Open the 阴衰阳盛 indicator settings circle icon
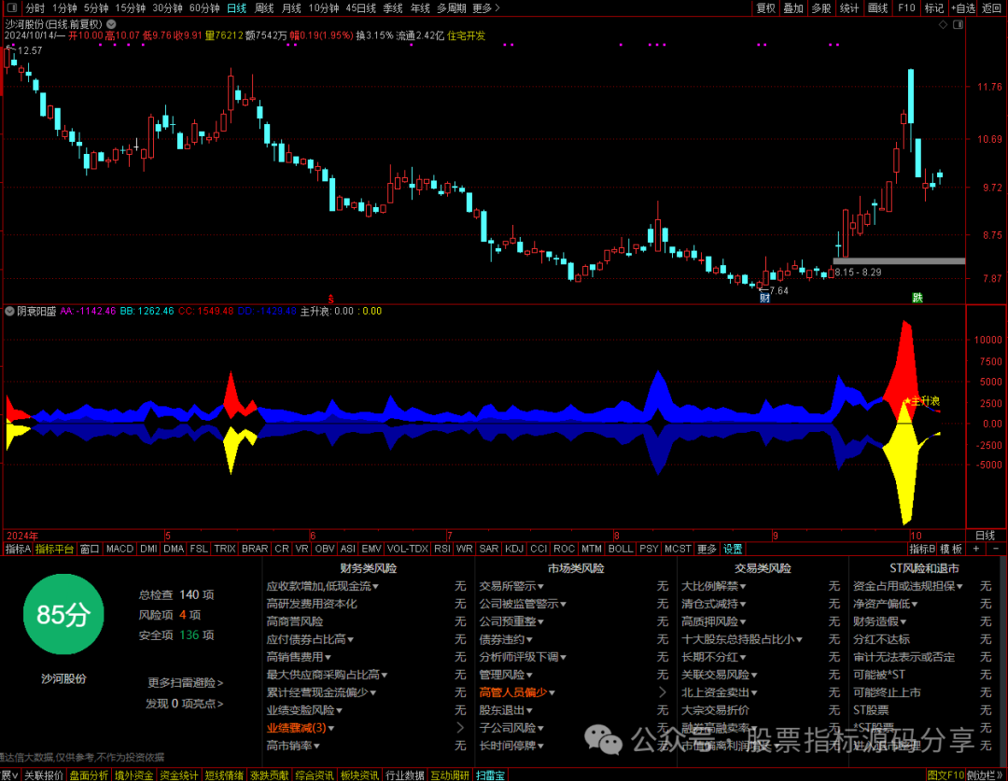Screen dimensions: 1008x781 click(x=9, y=311)
